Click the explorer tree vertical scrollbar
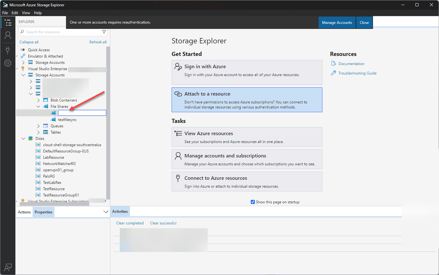The height and width of the screenshot is (275, 439). coord(108,123)
